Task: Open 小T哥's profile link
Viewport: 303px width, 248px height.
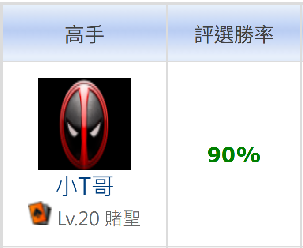Action: pos(85,186)
